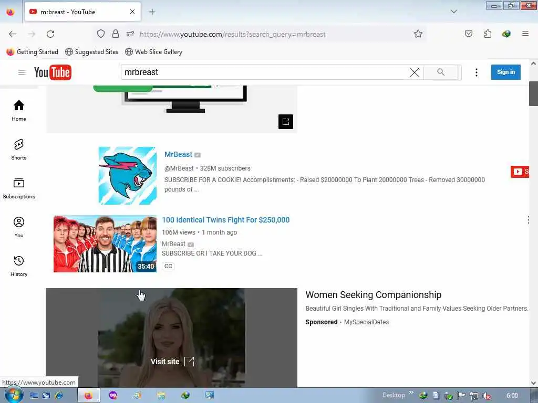Image resolution: width=538 pixels, height=403 pixels.
Task: Expand the Desktop toolbar chevron in taskbar
Action: [411, 393]
